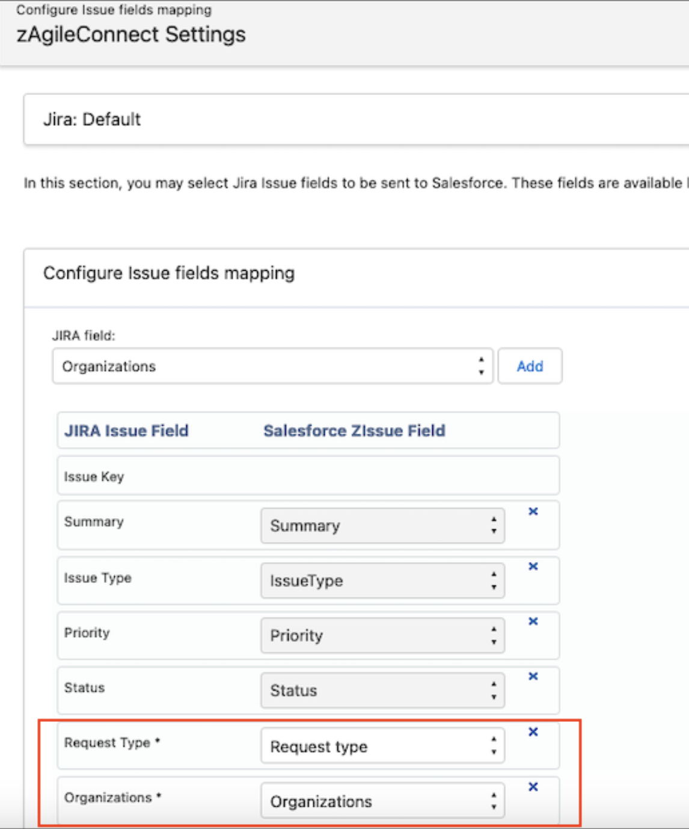Open the Summary Salesforce field dropdown
Image resolution: width=689 pixels, height=829 pixels.
point(382,526)
